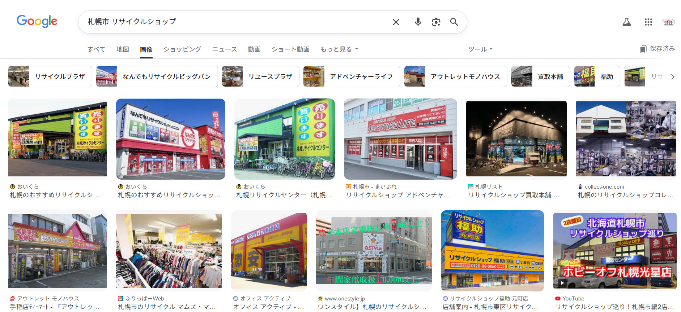Open link 札幌市のリサイクル マムズ・マ…

tap(167, 307)
